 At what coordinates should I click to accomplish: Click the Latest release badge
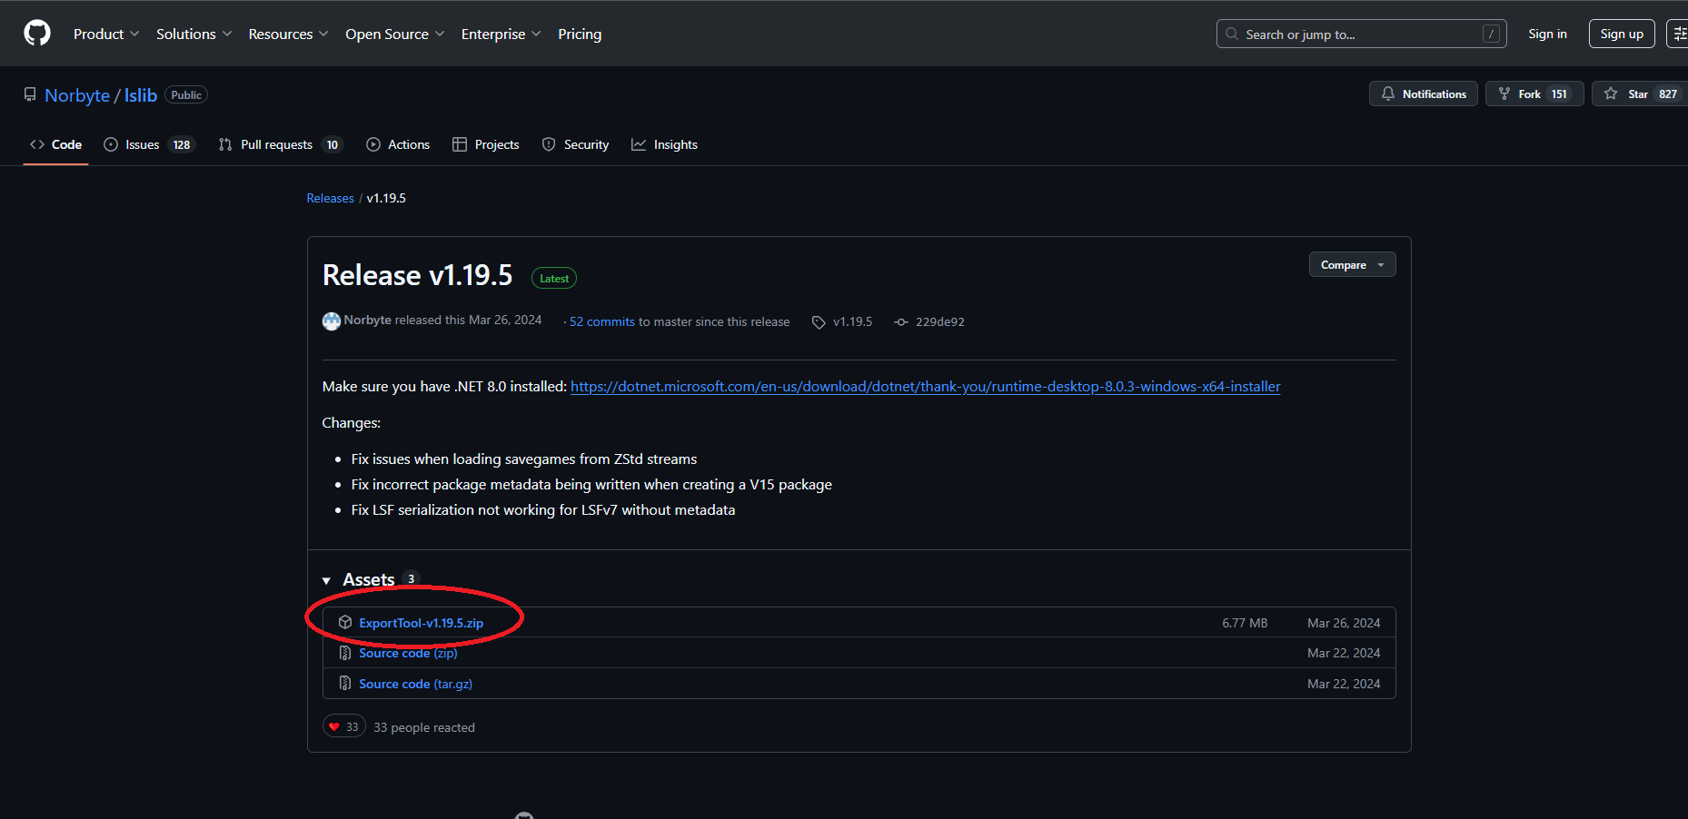coord(554,278)
